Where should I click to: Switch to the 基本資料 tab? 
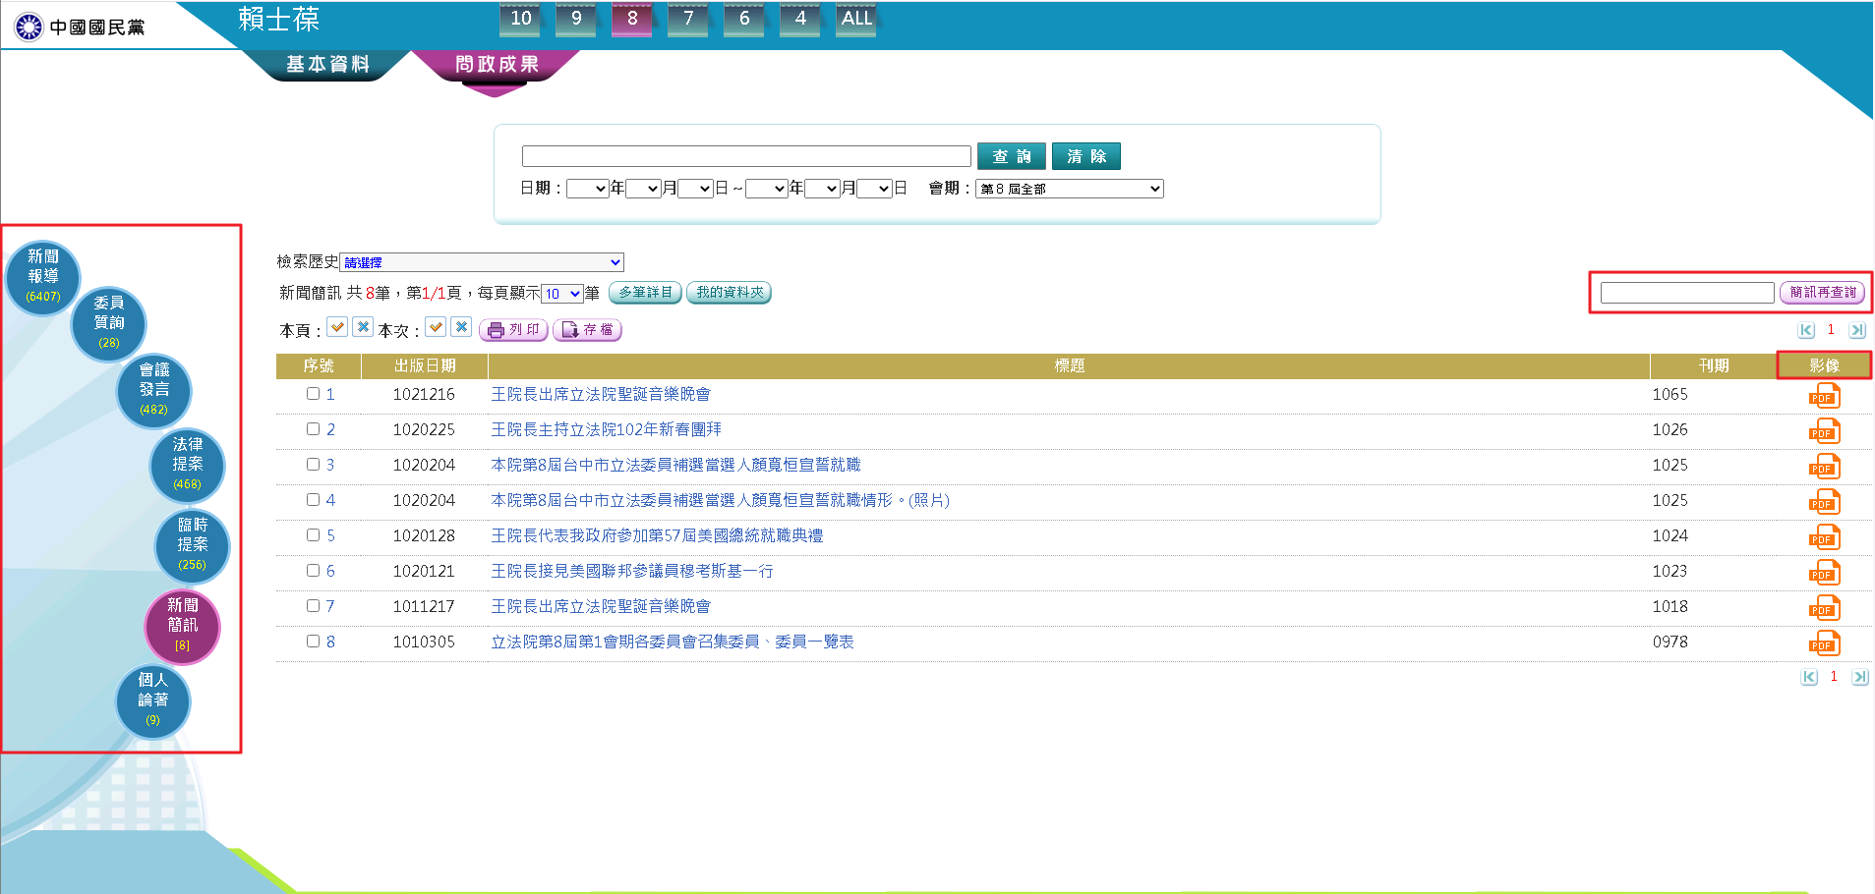(327, 65)
